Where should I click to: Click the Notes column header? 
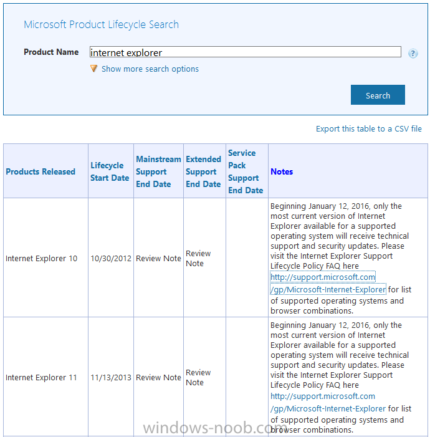(x=282, y=171)
